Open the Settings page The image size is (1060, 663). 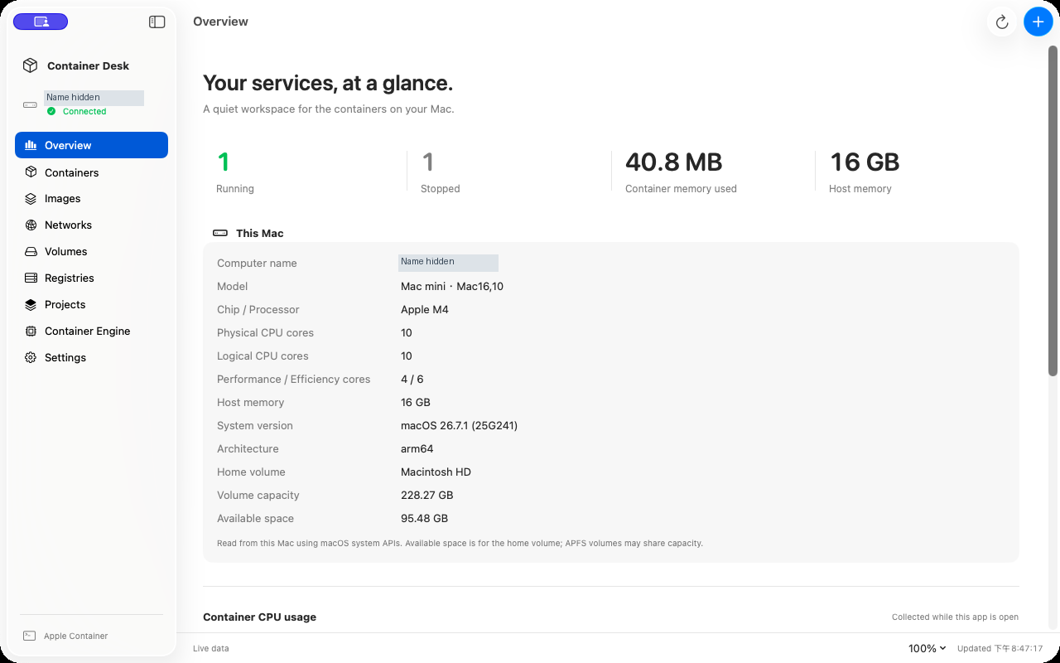(91, 358)
